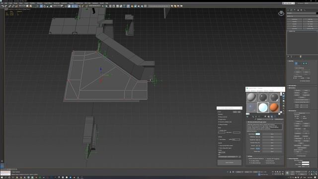This screenshot has width=318, height=179.
Task: Click the material type button beside name field
Action: point(279,119)
